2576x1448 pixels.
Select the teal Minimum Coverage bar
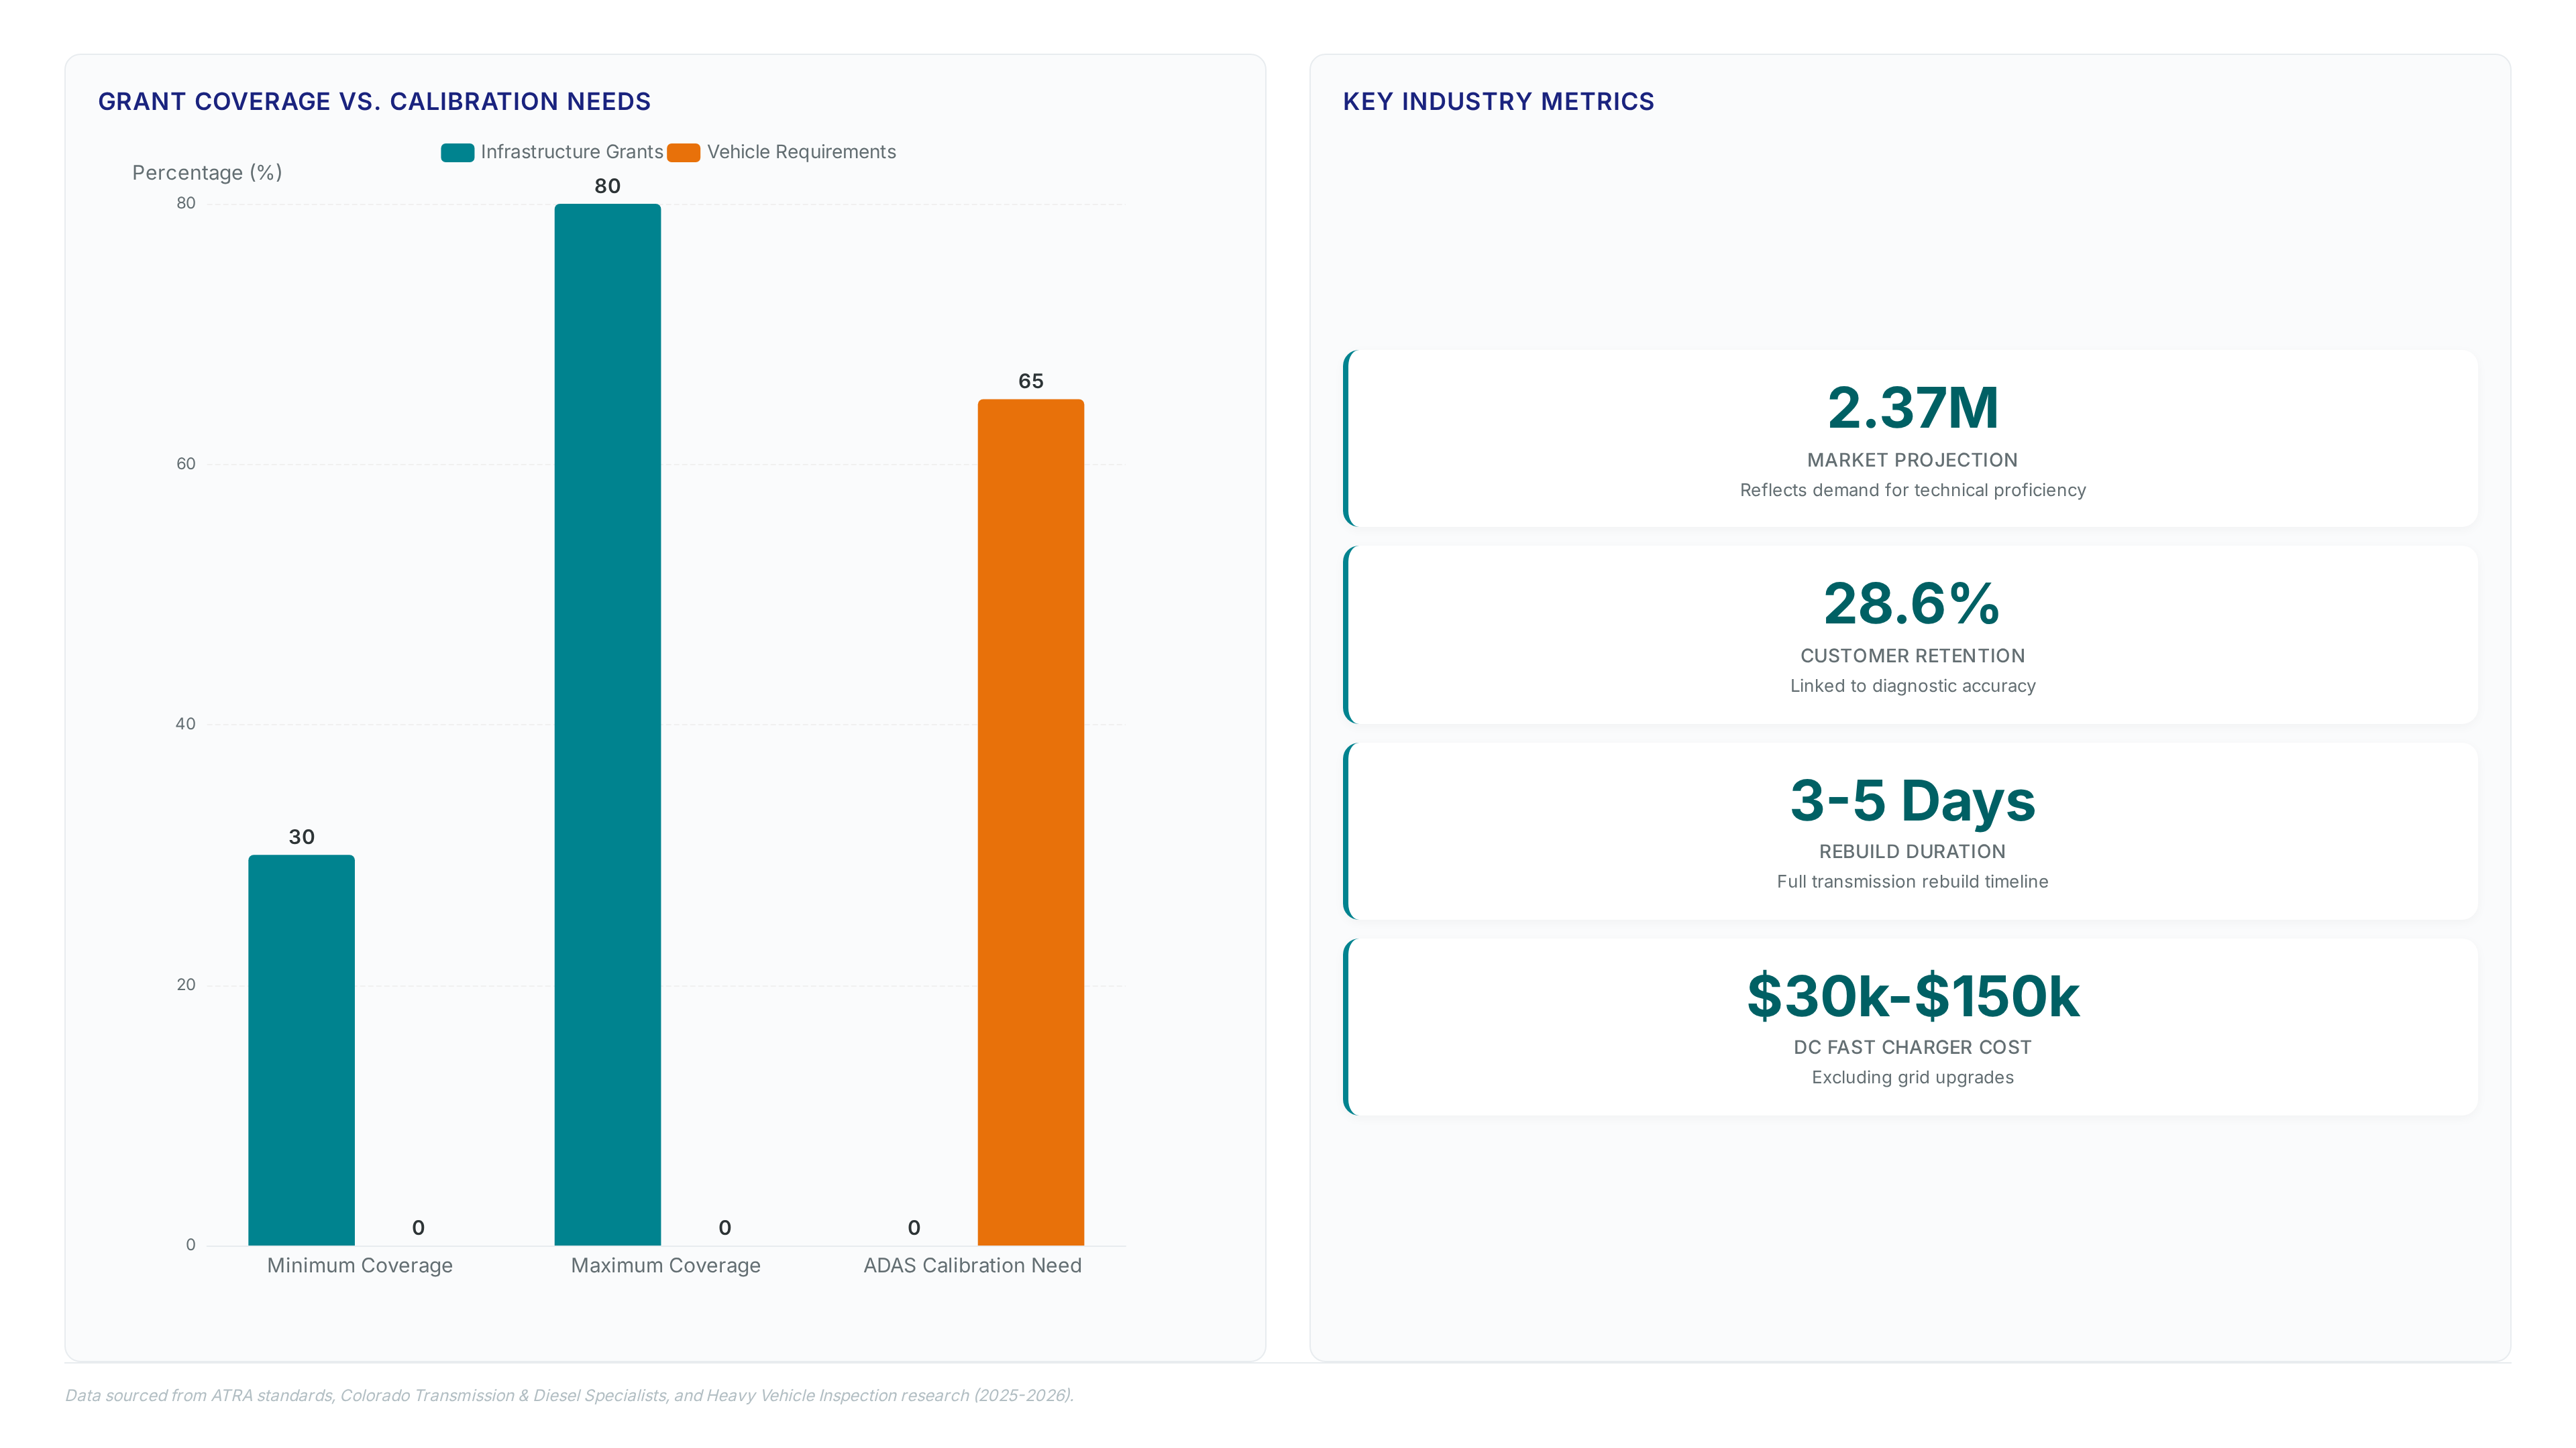(301, 1049)
